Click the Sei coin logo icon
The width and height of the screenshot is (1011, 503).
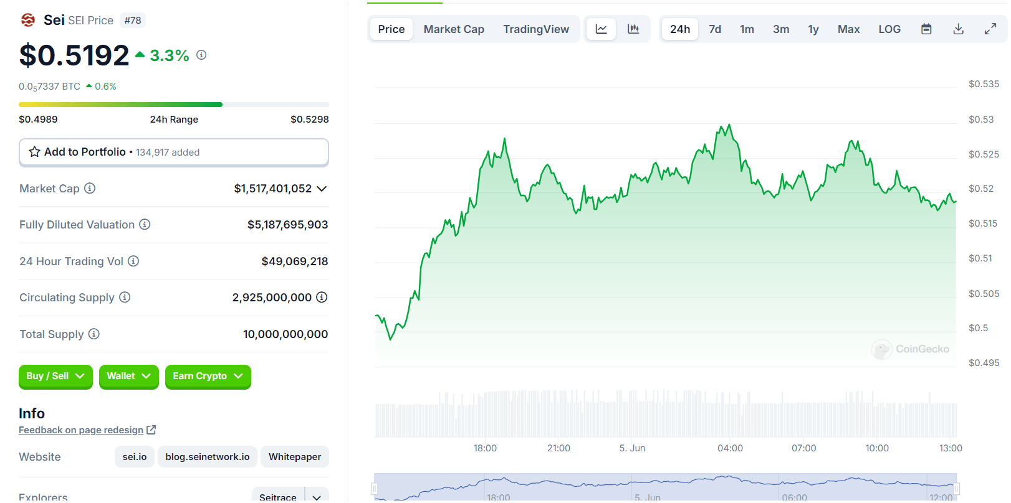coord(28,21)
